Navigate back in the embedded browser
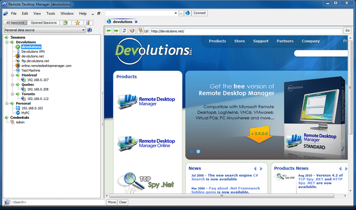This screenshot has width=356, height=210. click(x=109, y=30)
